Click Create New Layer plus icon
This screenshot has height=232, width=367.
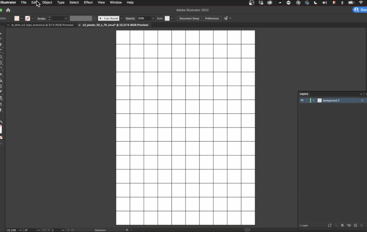click(355, 225)
